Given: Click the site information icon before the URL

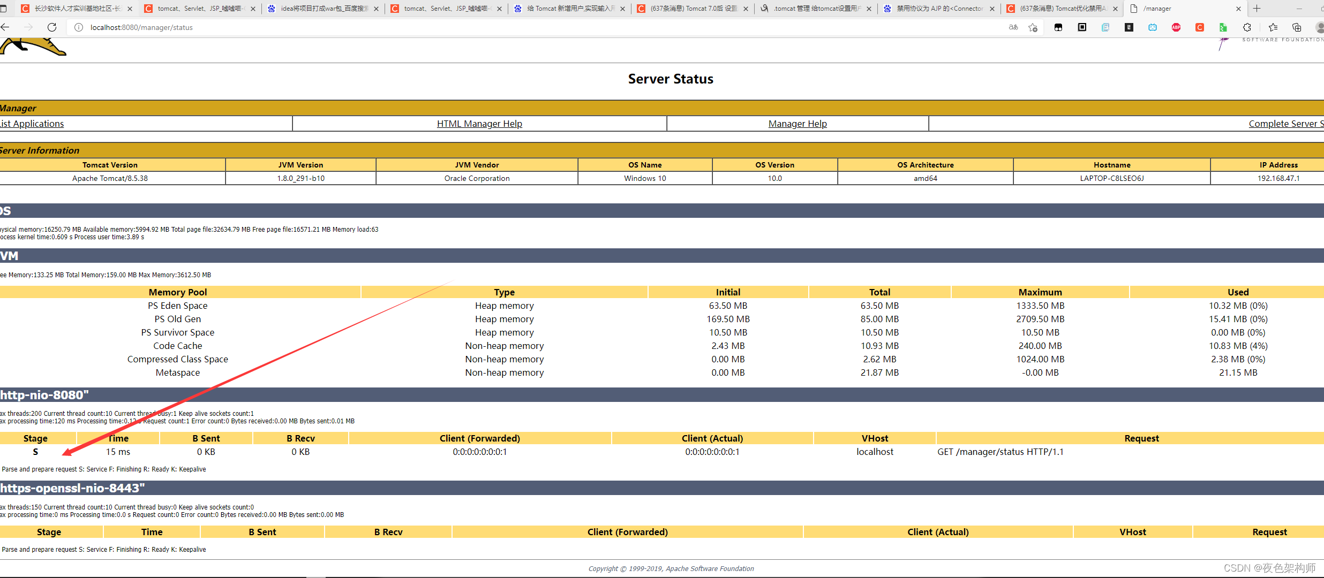Looking at the screenshot, I should pos(79,27).
